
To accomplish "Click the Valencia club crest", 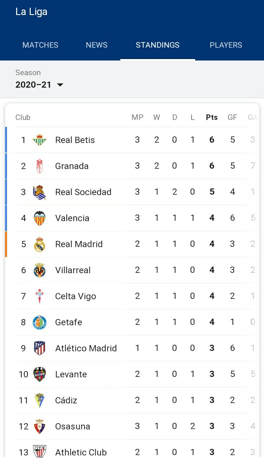I will click(x=40, y=218).
